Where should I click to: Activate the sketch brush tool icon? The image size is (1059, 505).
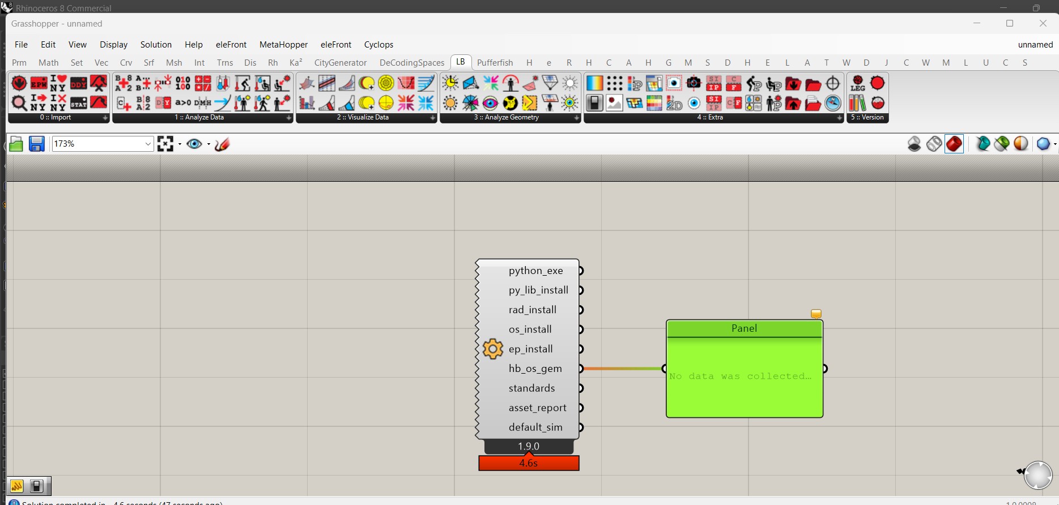(222, 144)
